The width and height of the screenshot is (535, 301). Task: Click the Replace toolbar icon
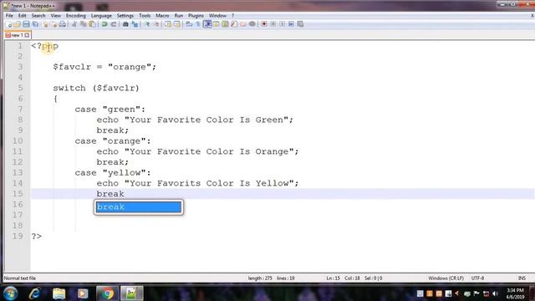tap(135, 24)
